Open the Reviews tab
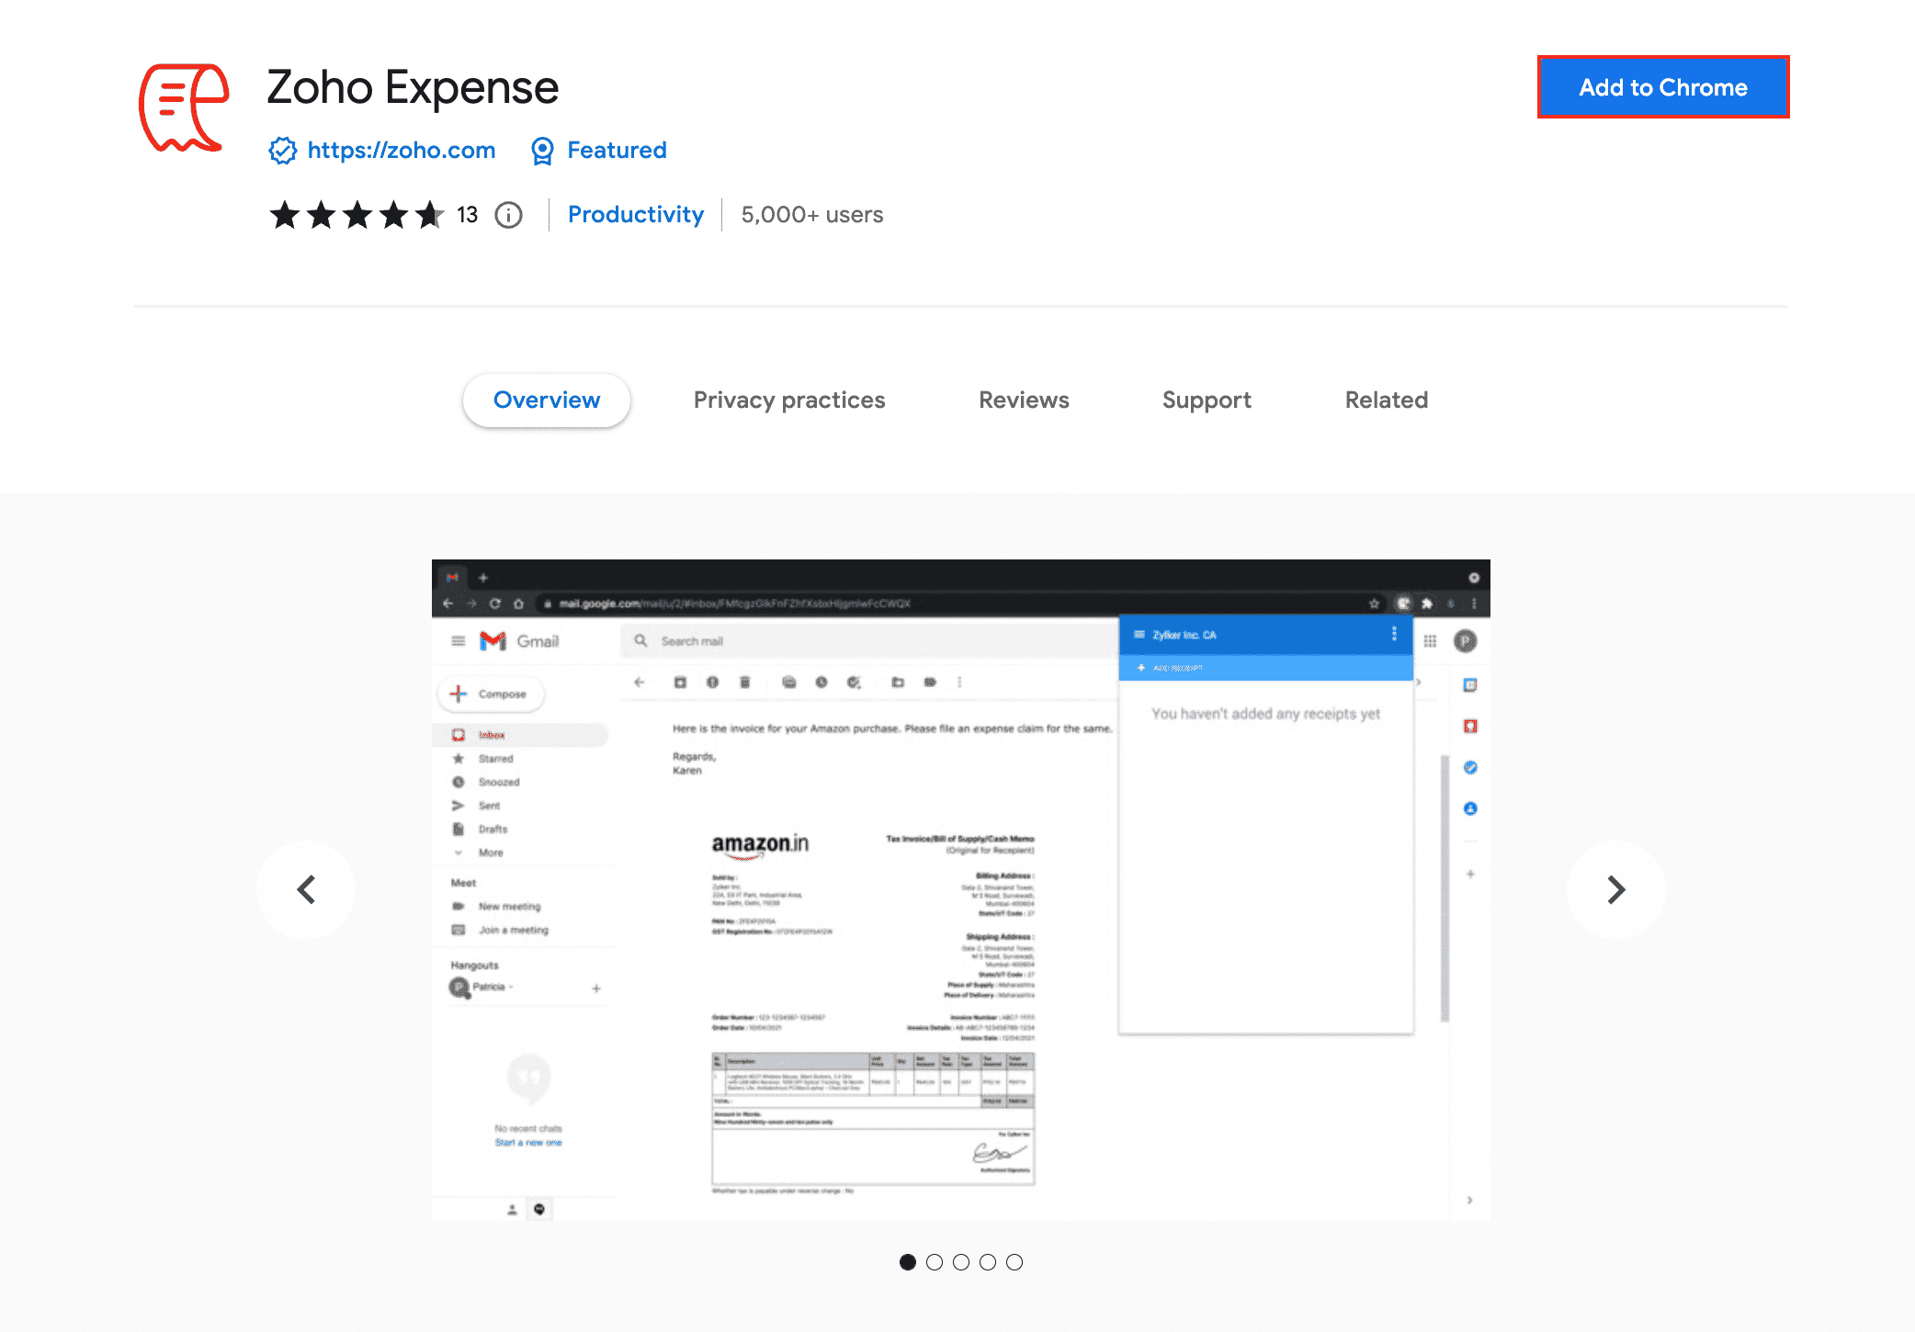1915x1332 pixels. click(x=1023, y=400)
